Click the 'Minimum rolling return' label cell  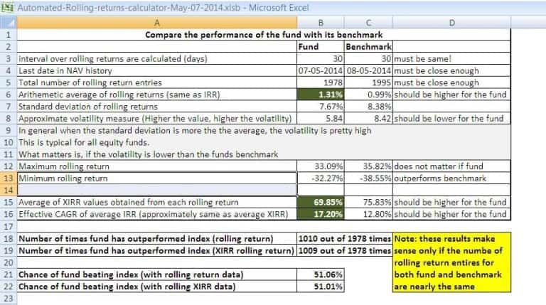pos(156,178)
